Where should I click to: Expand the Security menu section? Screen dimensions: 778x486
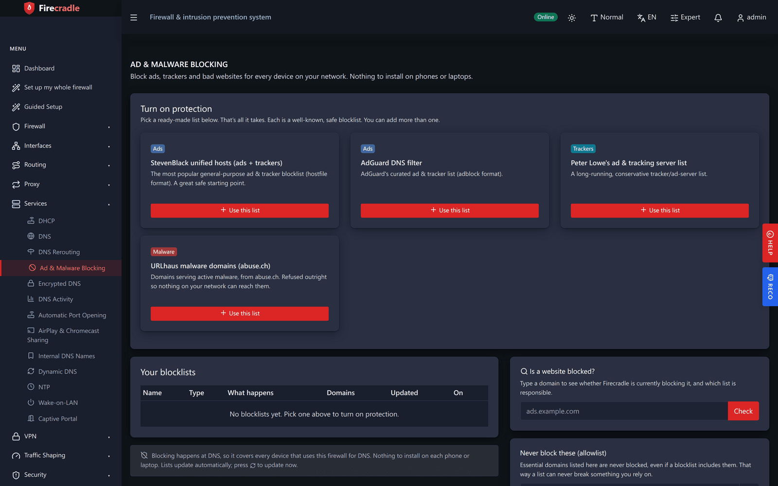point(61,475)
